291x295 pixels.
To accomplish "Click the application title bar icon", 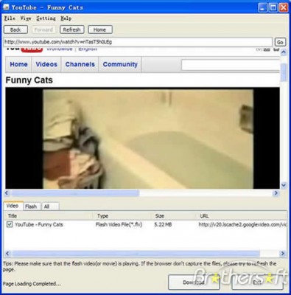I will tap(6, 7).
